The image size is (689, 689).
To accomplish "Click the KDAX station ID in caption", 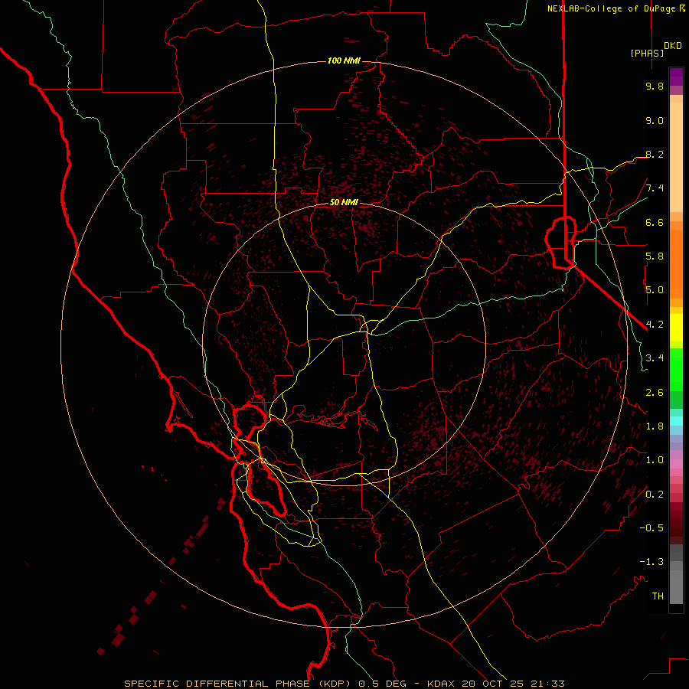I will [x=441, y=684].
